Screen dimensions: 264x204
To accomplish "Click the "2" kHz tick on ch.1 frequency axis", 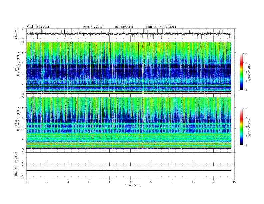I will [x=23, y=84].
